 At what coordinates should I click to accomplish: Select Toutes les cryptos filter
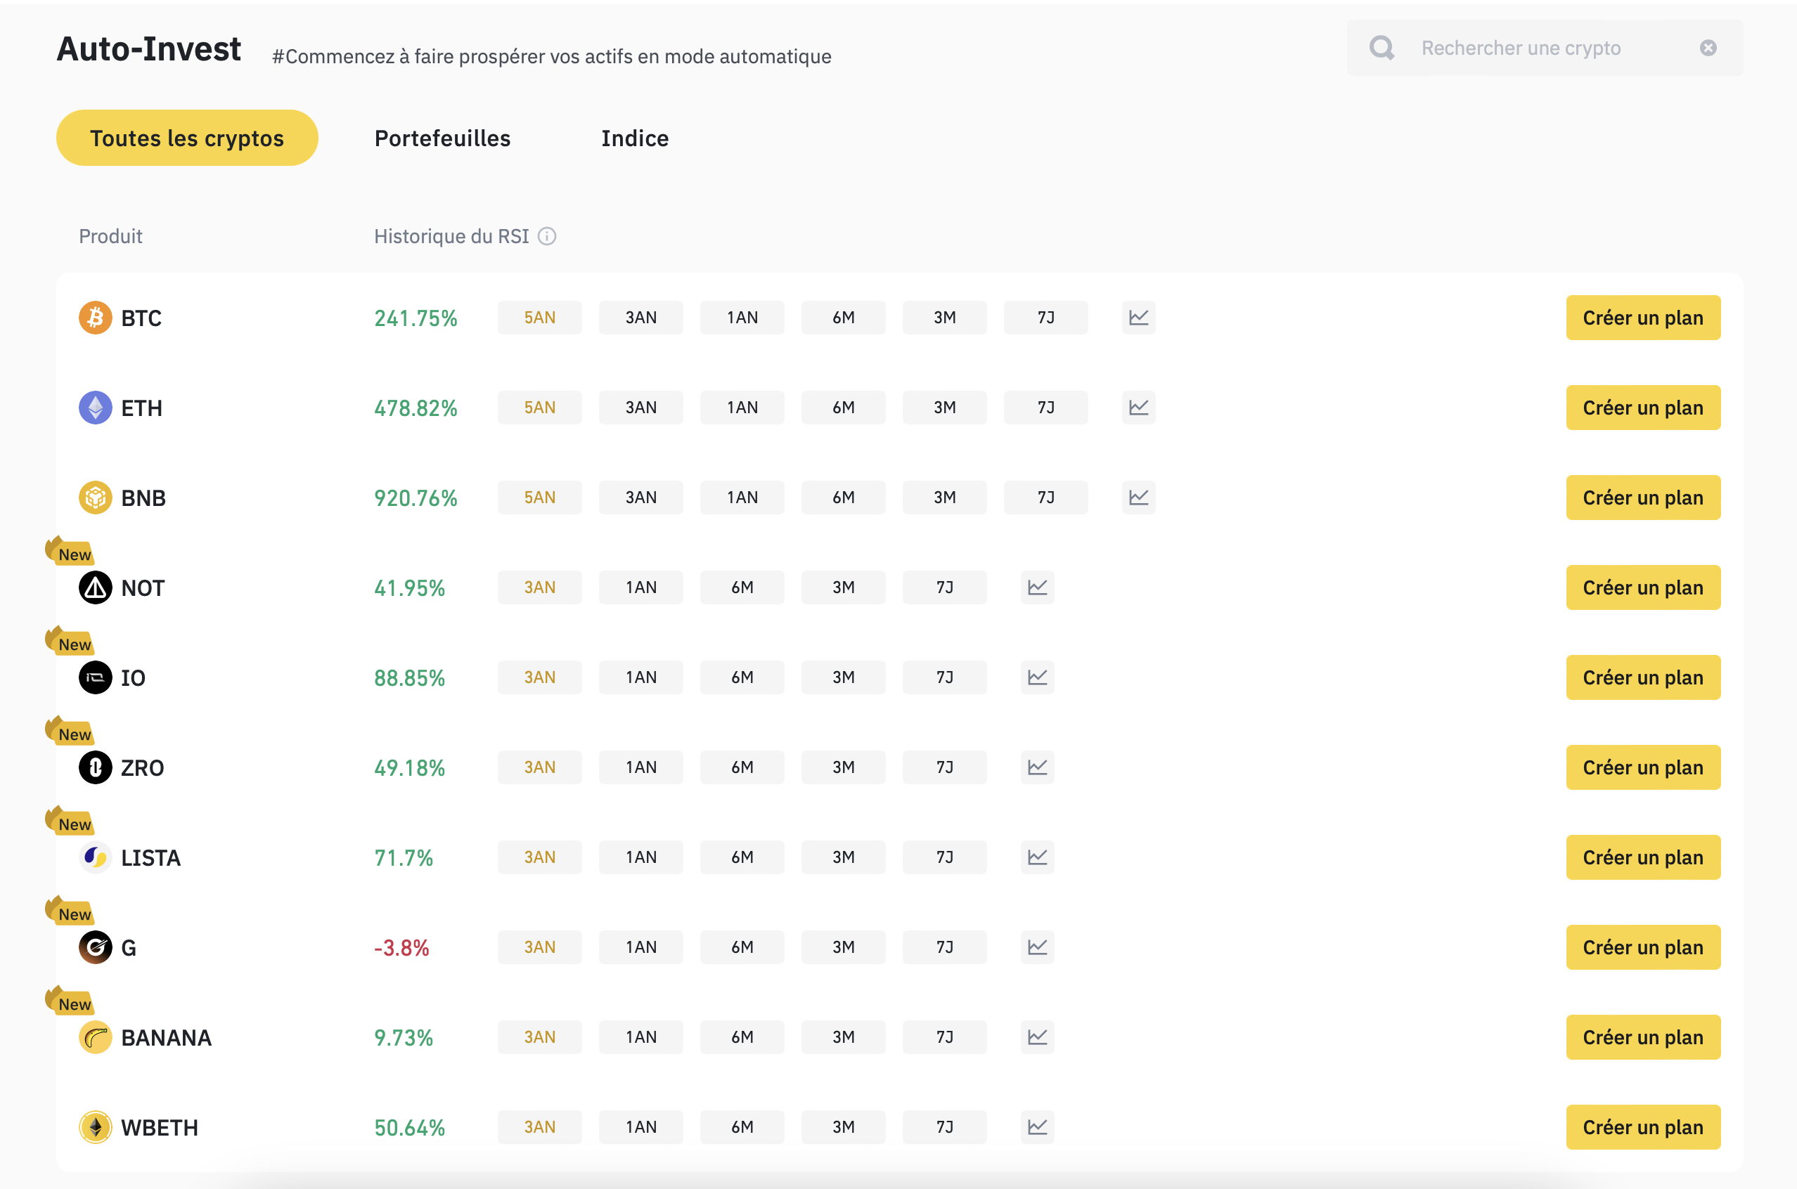click(x=186, y=137)
